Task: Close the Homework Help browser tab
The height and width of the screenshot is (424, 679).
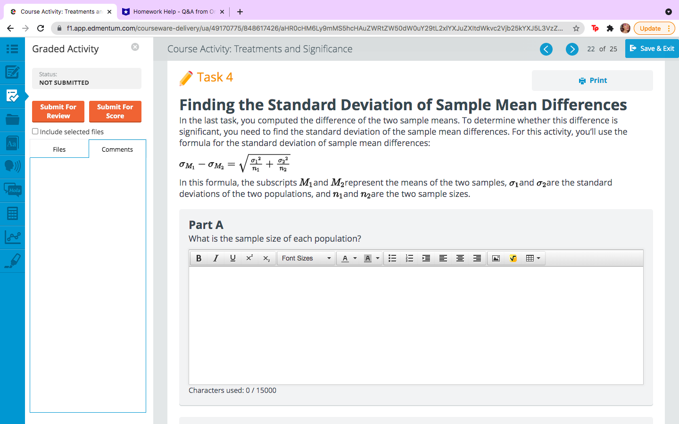Action: [222, 12]
